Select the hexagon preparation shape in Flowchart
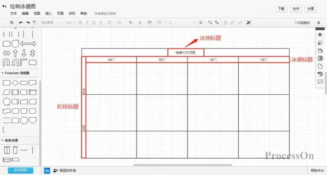Image resolution: width=327 pixels, height=175 pixels. click(x=33, y=111)
